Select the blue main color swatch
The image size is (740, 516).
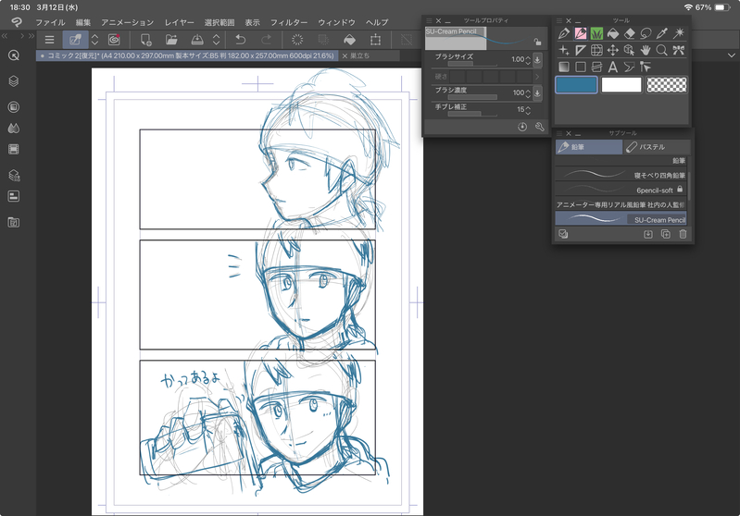click(x=576, y=85)
